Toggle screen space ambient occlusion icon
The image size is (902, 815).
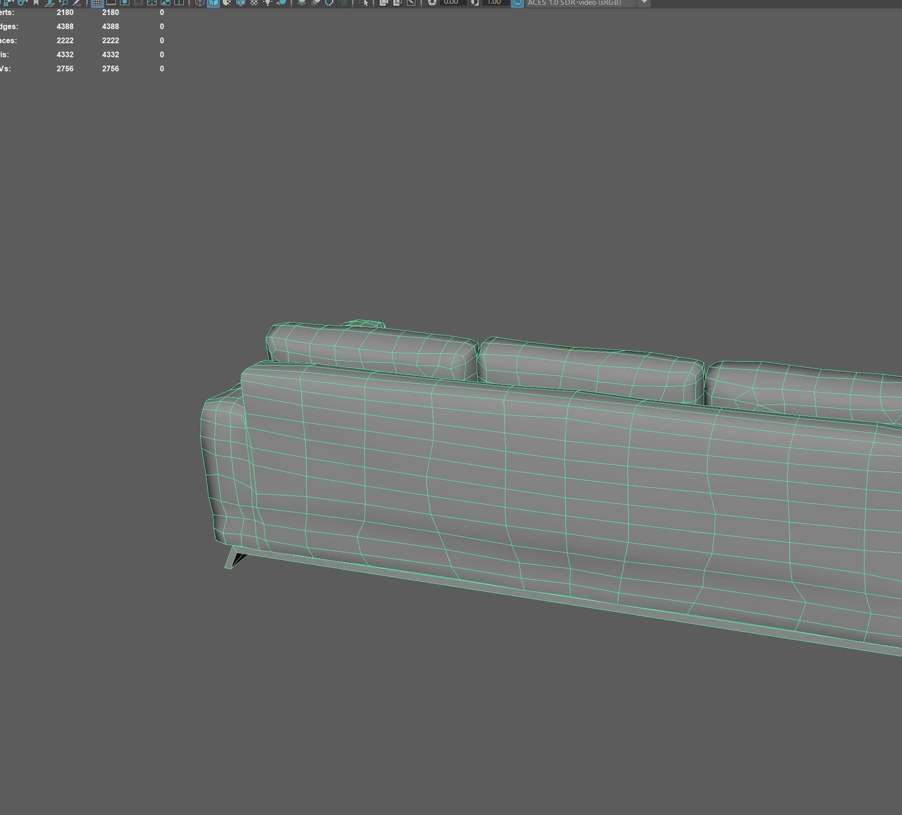click(302, 2)
